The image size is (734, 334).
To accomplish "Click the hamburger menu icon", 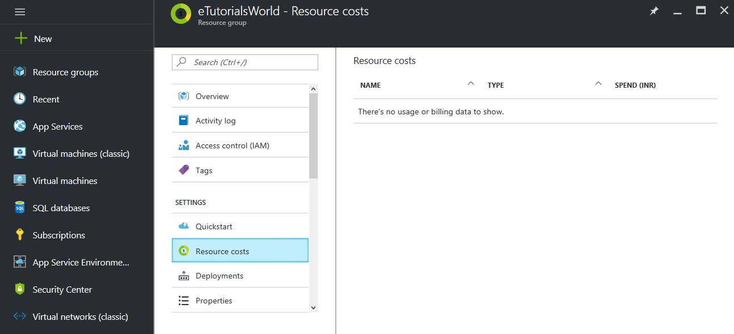I will [x=20, y=12].
